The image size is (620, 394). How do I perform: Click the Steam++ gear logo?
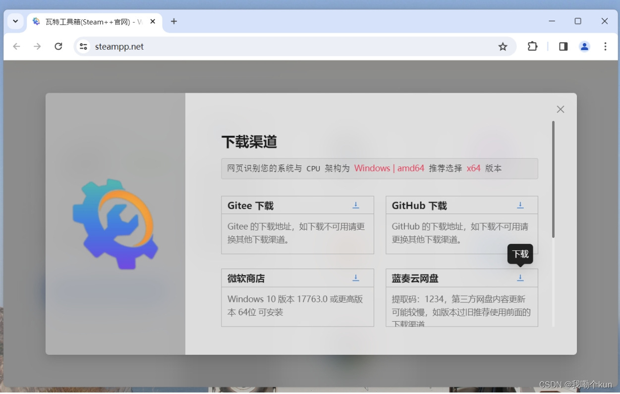(115, 224)
